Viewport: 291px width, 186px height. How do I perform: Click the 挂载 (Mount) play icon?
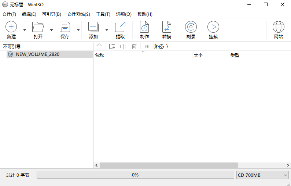click(213, 27)
